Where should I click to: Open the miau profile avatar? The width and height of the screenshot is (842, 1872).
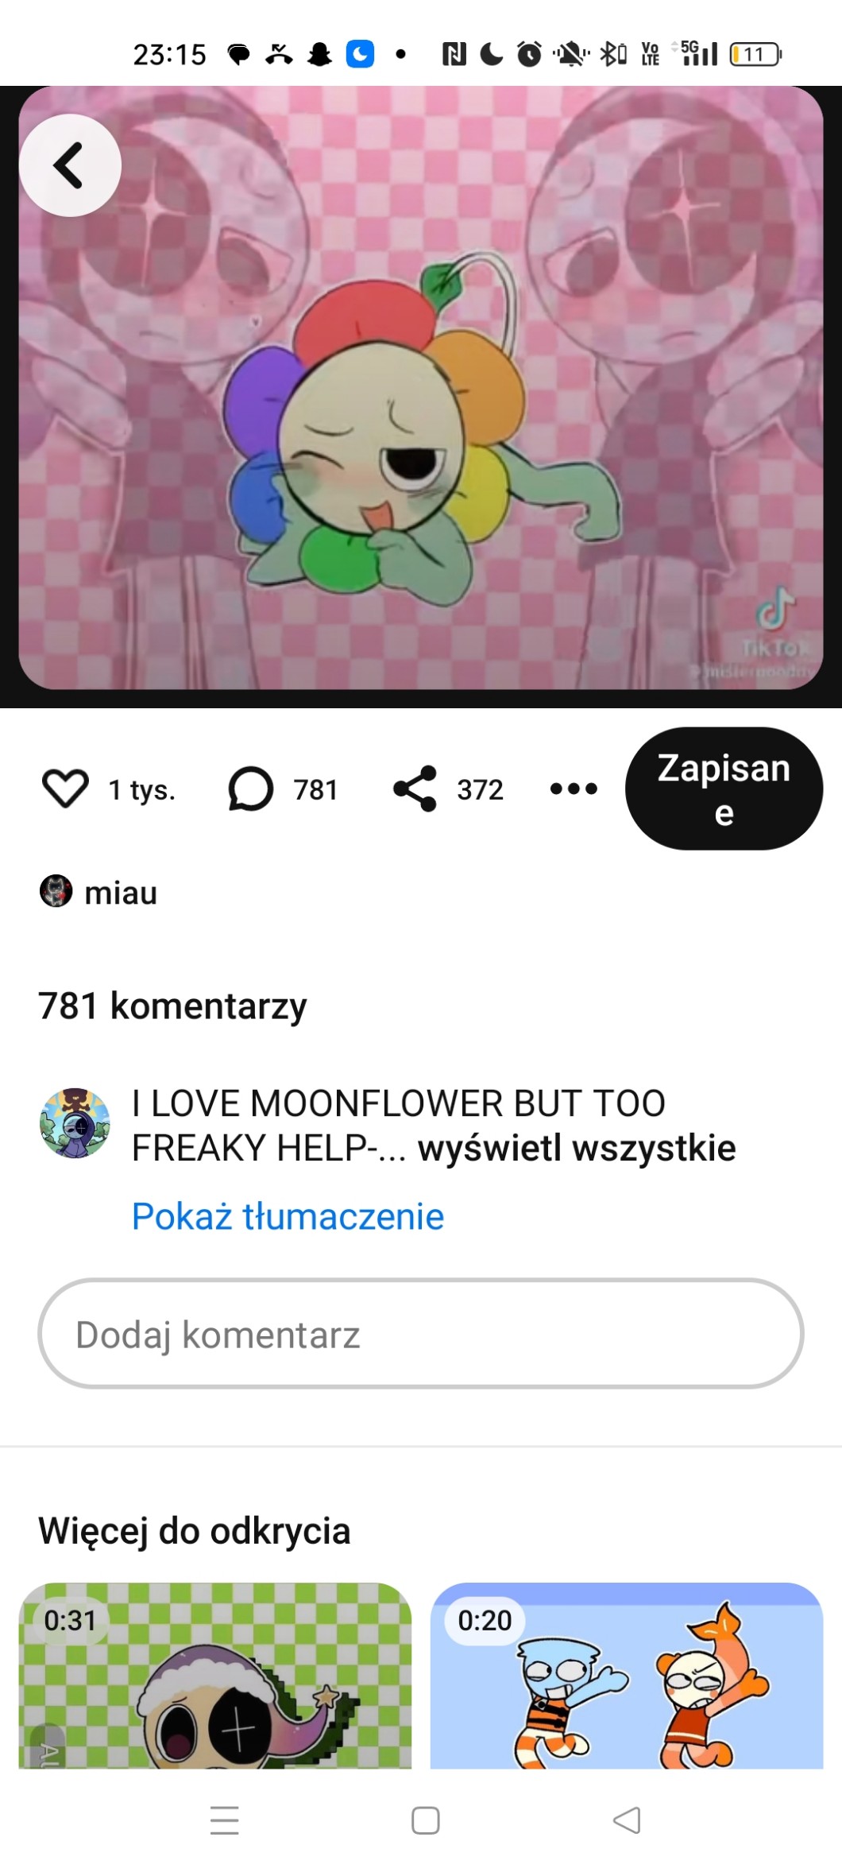(56, 892)
